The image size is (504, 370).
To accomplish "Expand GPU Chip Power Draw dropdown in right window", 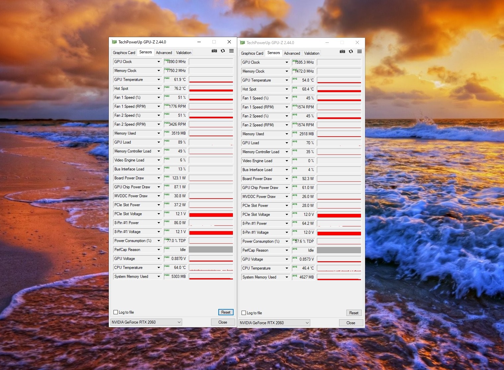I will click(x=287, y=188).
